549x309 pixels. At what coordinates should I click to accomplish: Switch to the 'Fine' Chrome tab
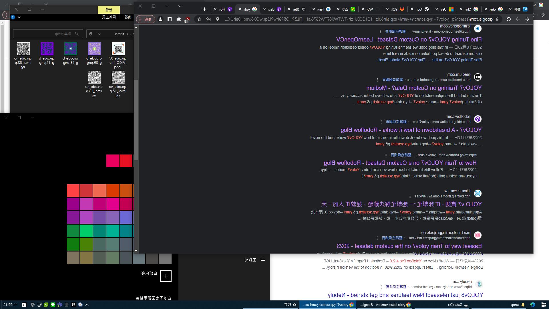pyautogui.click(x=321, y=9)
